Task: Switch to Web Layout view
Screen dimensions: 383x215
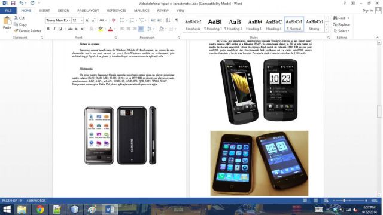Action: [326, 201]
